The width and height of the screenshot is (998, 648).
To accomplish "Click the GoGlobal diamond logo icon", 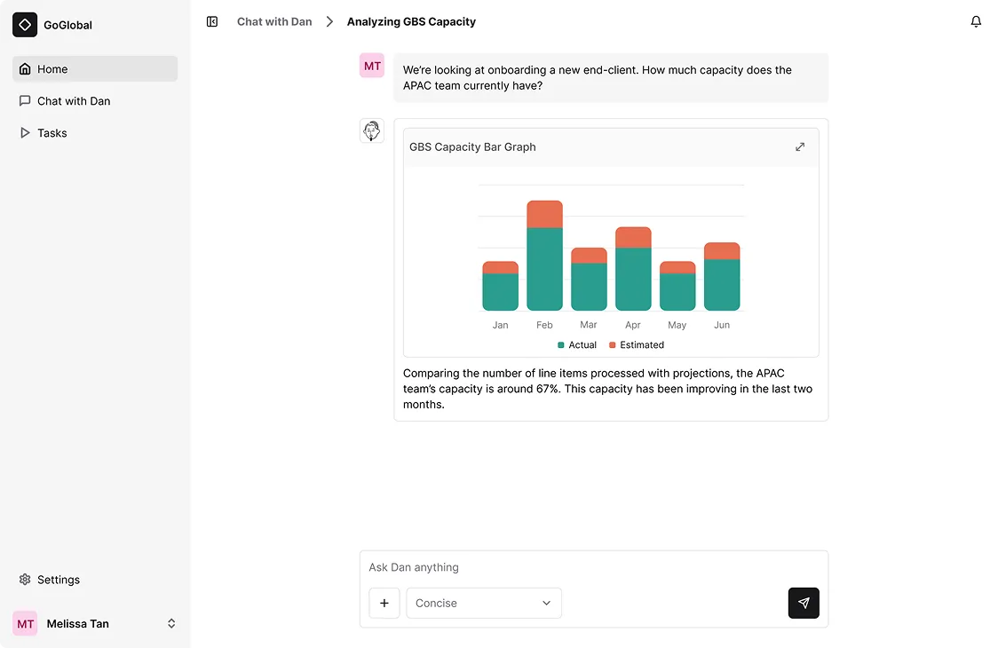I will (x=25, y=25).
